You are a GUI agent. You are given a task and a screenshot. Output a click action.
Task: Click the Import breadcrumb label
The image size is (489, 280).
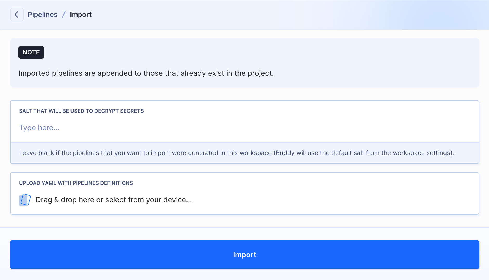(x=81, y=15)
